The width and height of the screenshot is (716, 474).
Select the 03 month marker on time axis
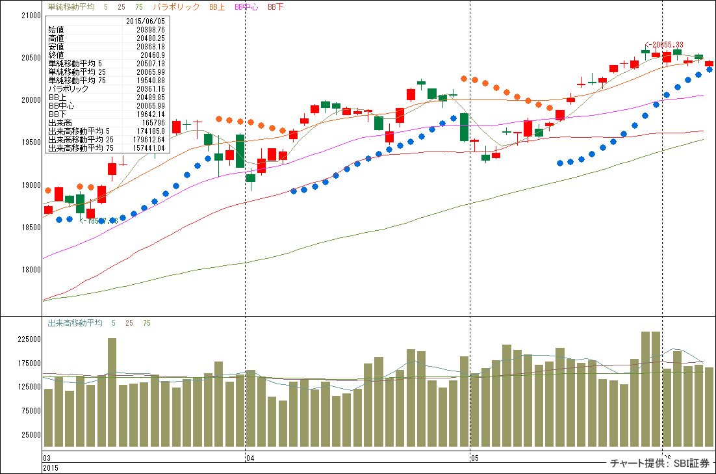coord(47,458)
